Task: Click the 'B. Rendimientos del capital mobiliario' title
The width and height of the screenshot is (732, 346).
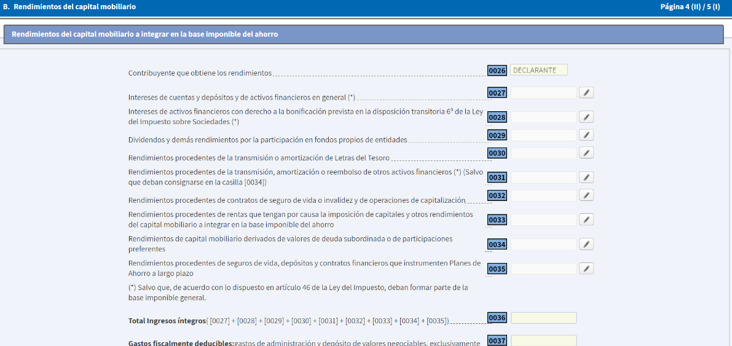Action: [x=70, y=7]
